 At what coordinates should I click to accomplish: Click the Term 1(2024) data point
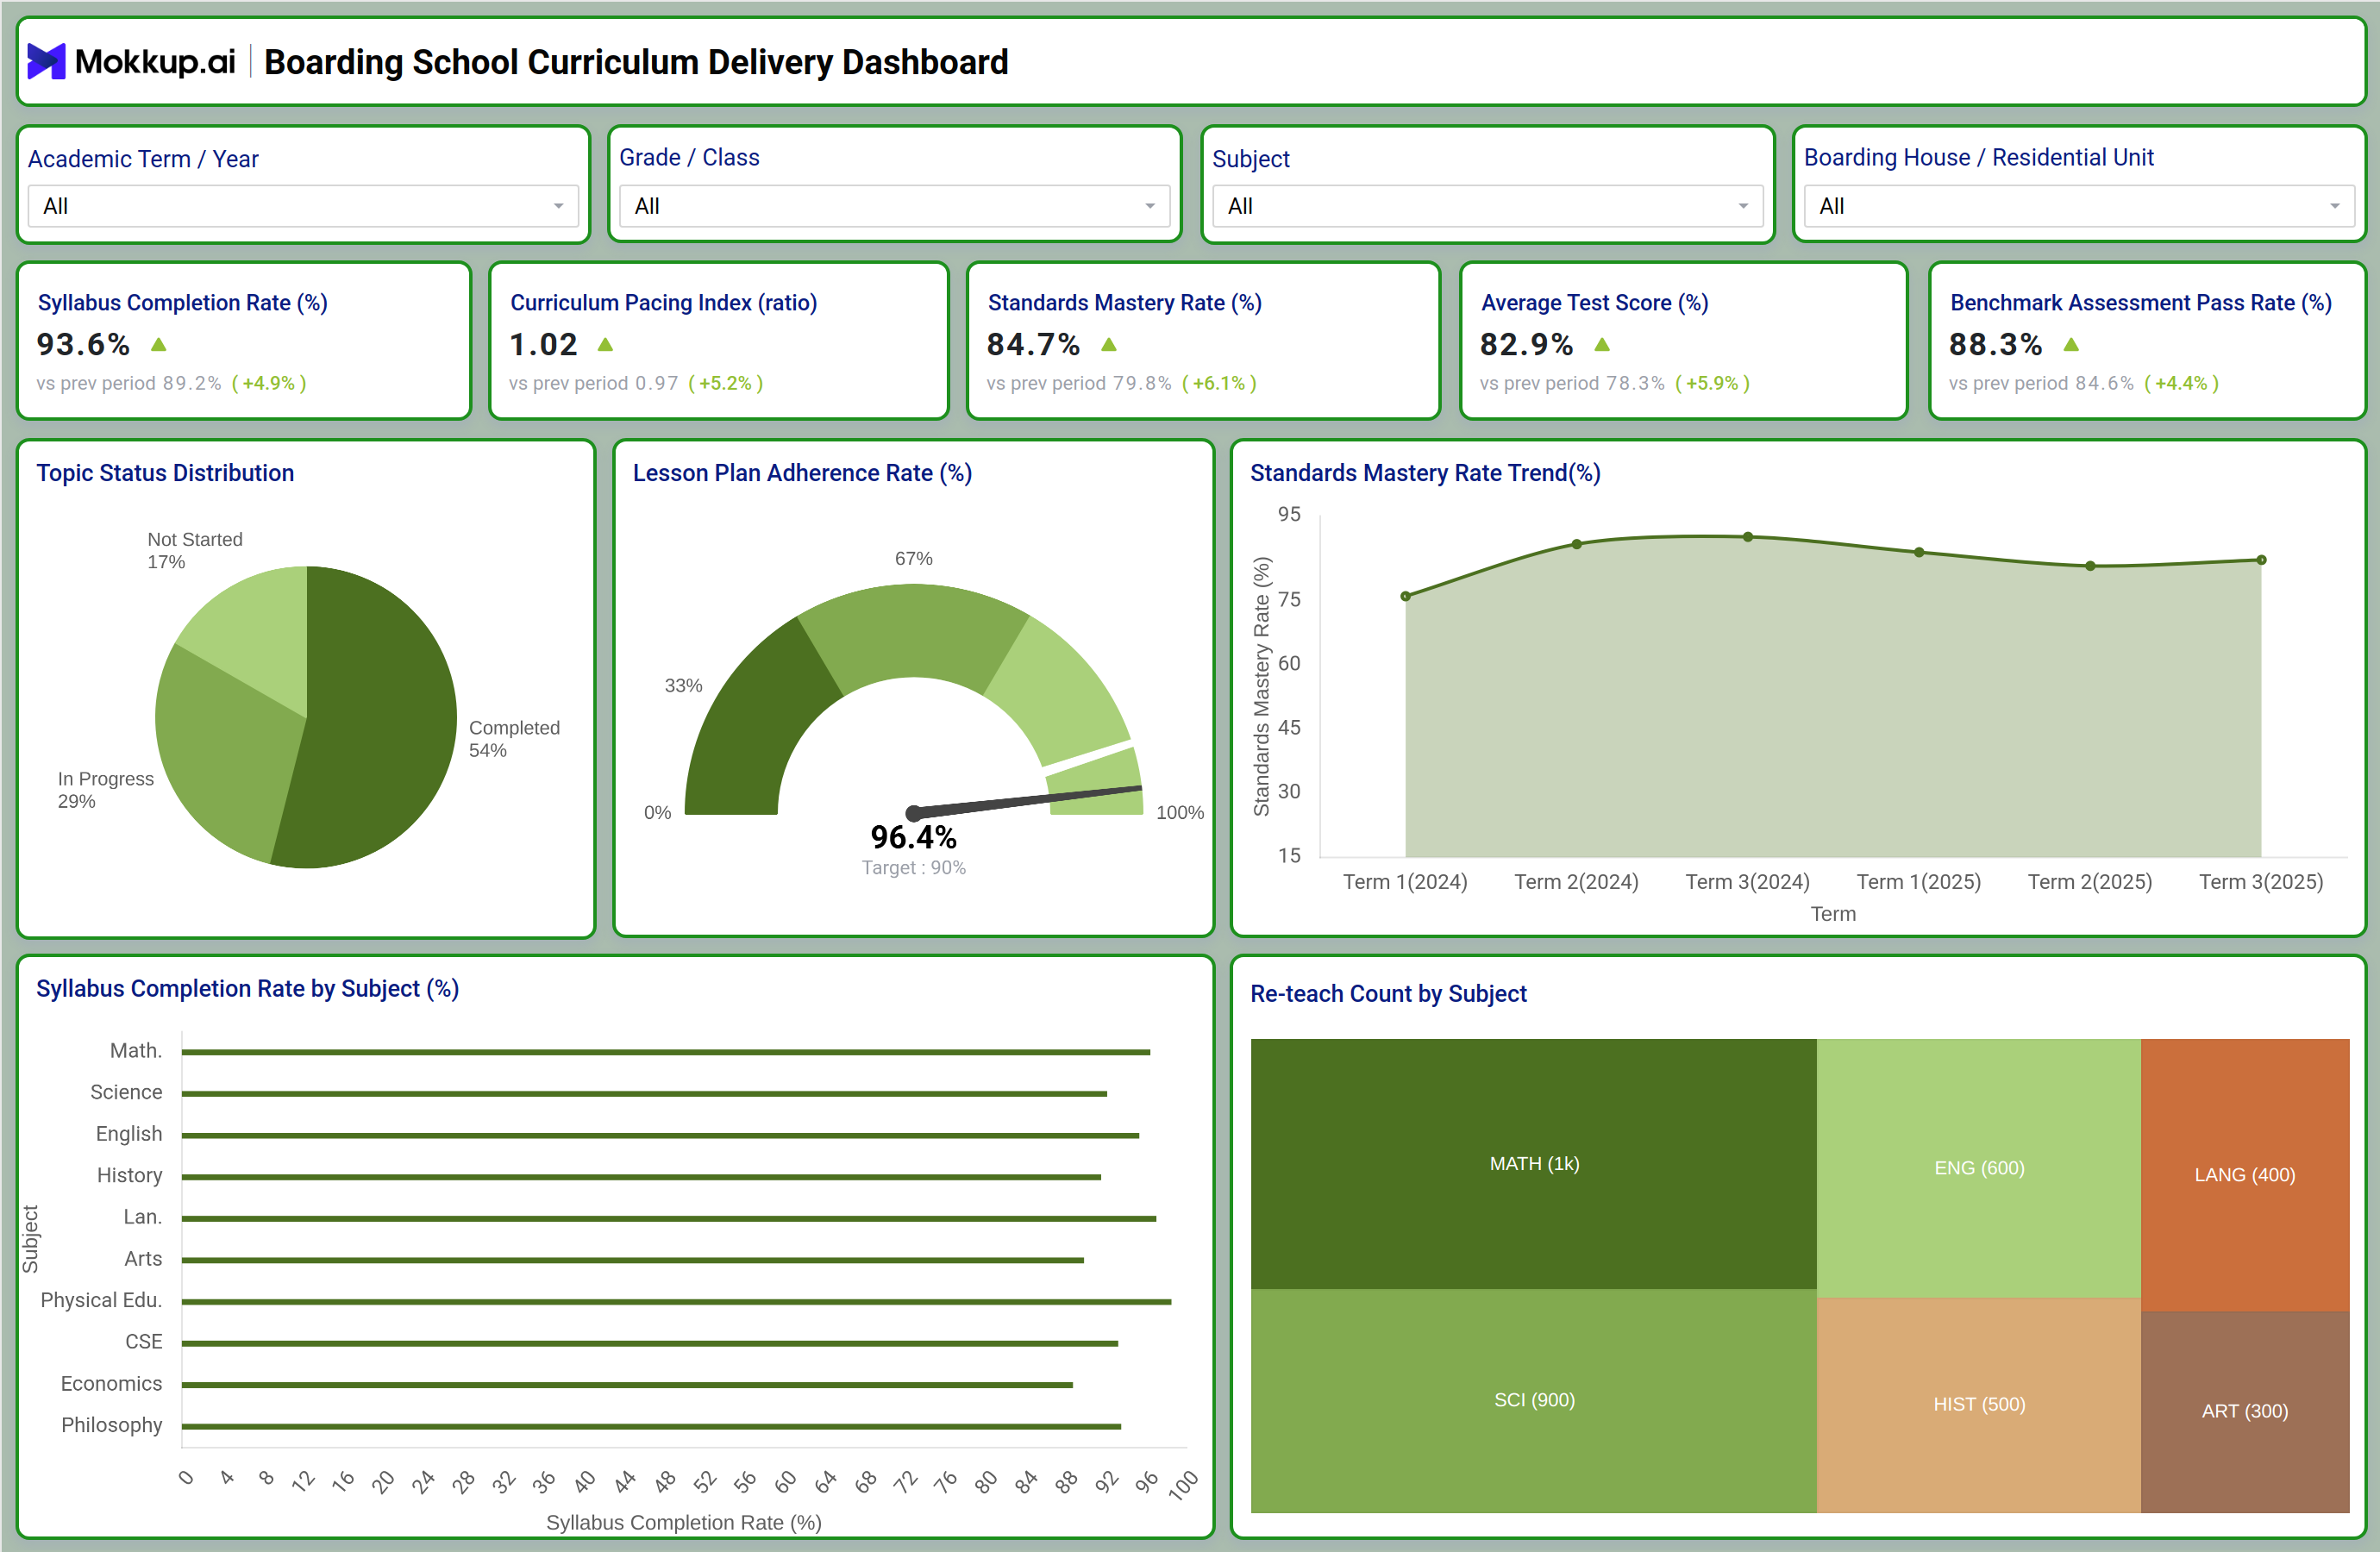[x=1405, y=596]
